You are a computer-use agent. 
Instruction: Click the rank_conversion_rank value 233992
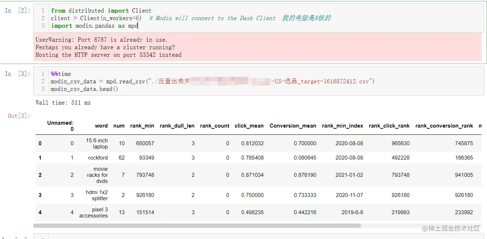point(464,212)
